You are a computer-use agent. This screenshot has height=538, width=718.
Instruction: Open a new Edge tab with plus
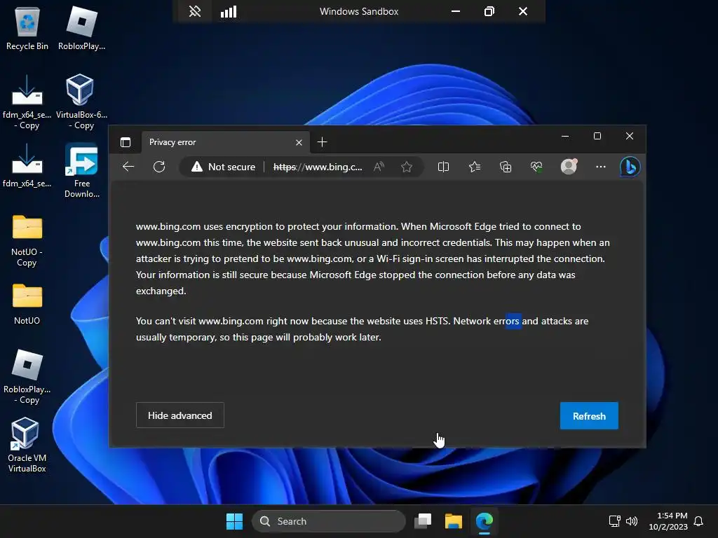tap(322, 142)
